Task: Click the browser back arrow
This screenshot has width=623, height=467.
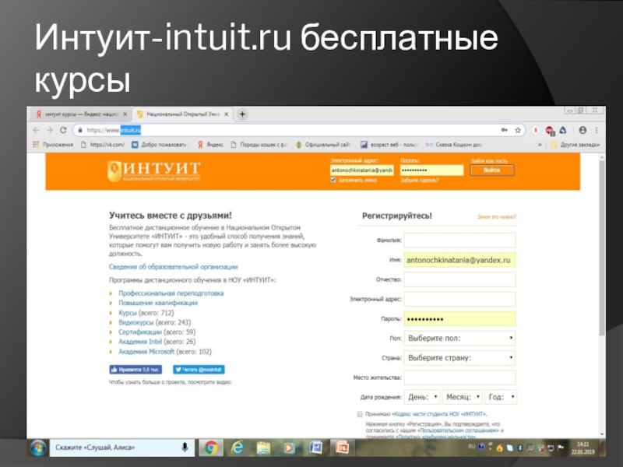Action: pyautogui.click(x=36, y=130)
